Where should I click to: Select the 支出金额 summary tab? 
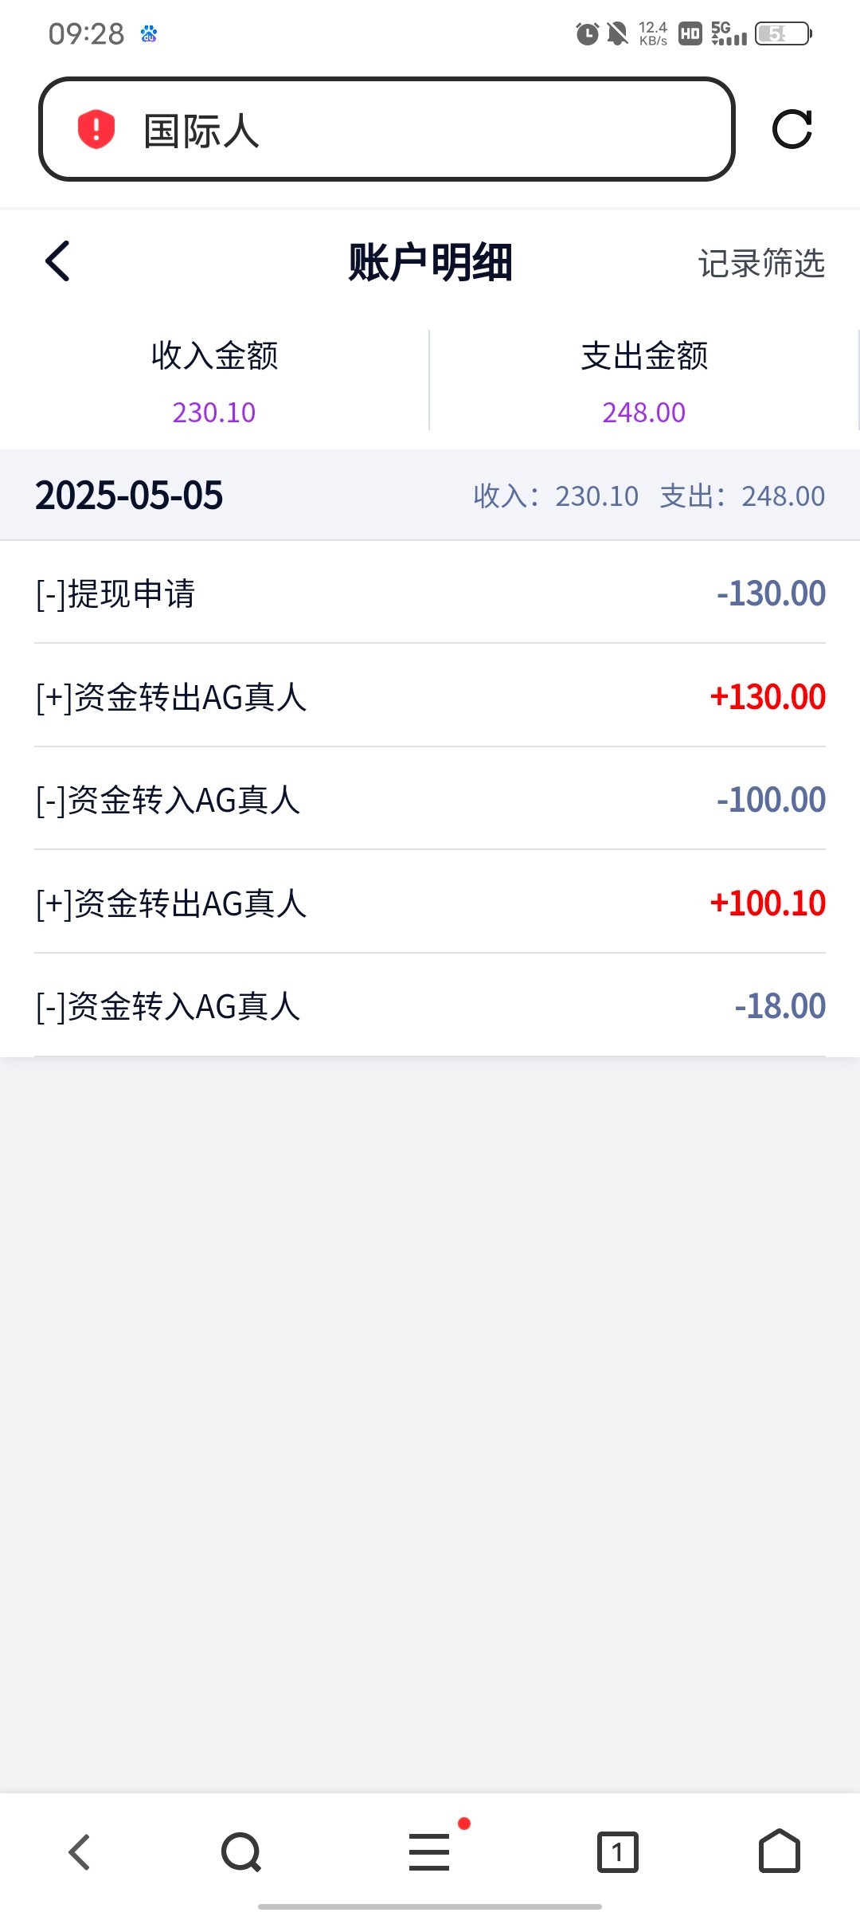tap(644, 381)
